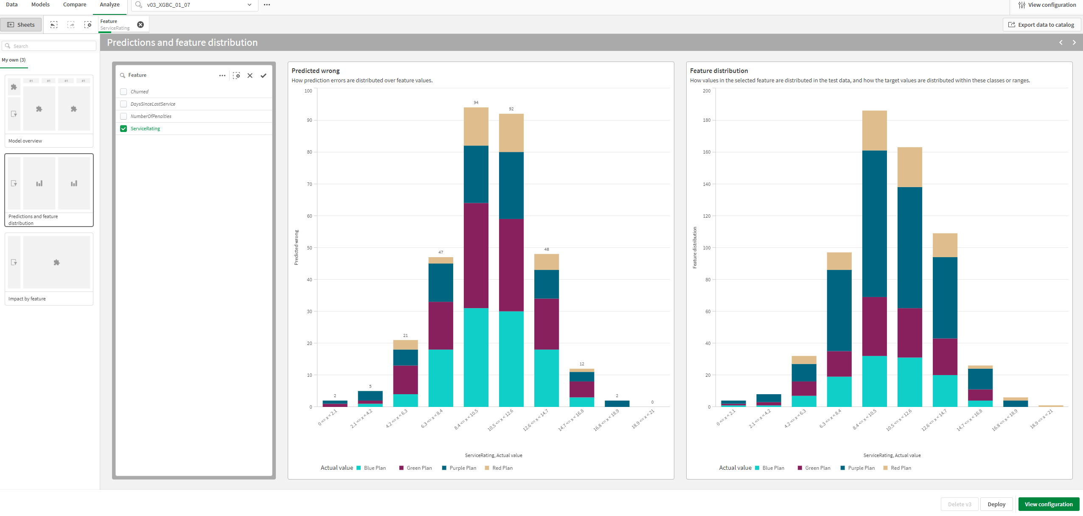The image size is (1083, 516).
Task: Enable the Churned feature checkbox
Action: click(x=123, y=91)
